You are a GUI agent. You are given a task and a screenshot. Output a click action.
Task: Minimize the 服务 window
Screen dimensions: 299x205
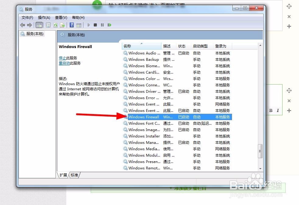point(237,8)
